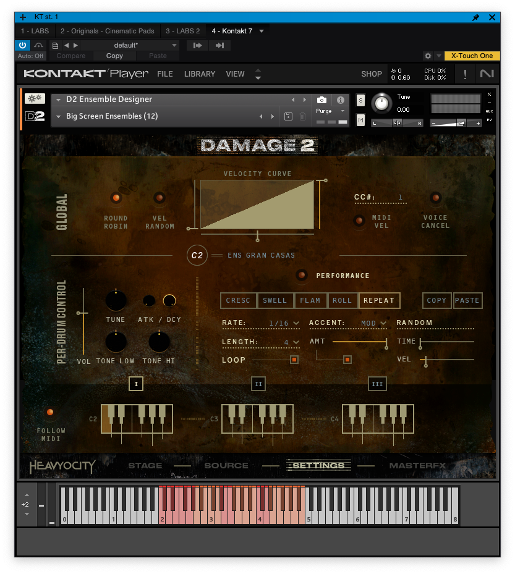Click the pin window icon
The width and height of the screenshot is (515, 574).
475,17
